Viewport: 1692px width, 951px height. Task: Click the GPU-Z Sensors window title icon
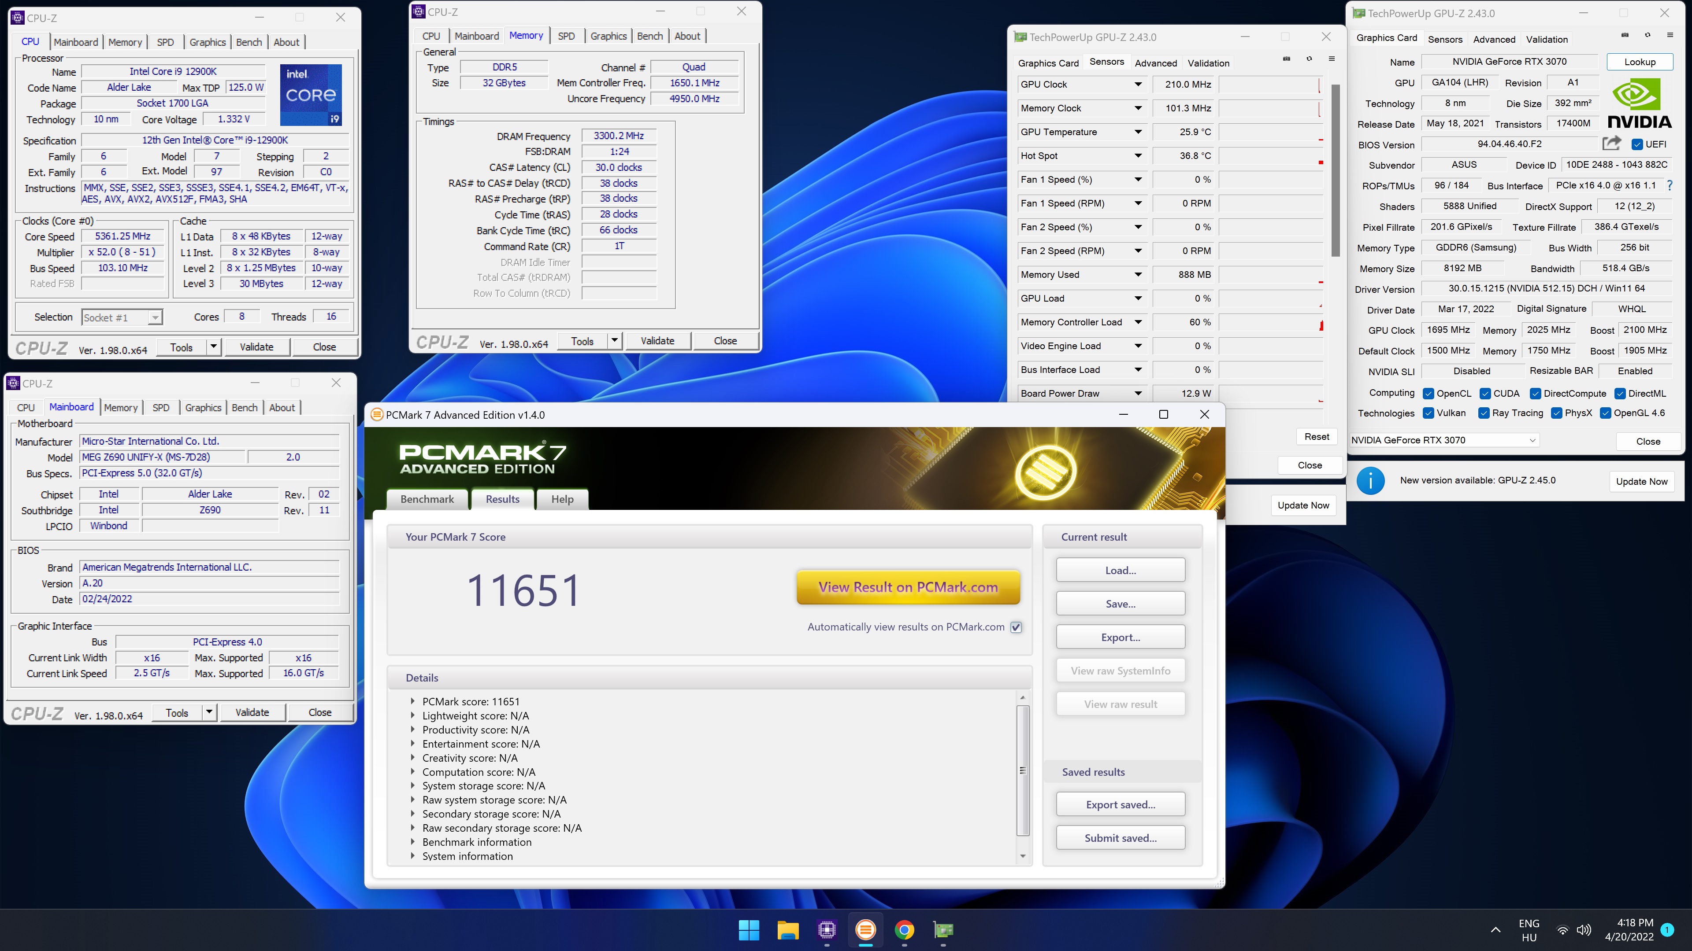pos(1020,37)
